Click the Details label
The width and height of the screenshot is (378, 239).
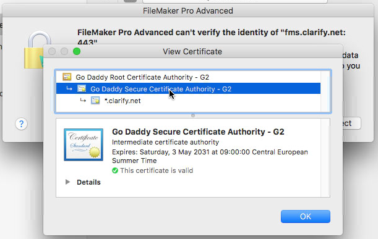(x=88, y=182)
